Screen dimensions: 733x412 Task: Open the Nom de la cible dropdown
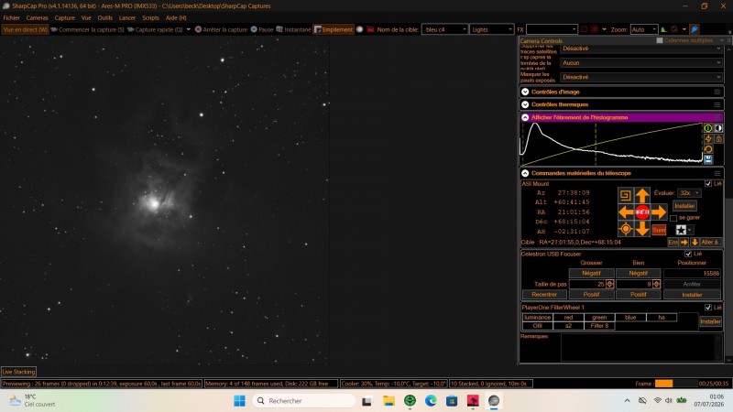pos(444,29)
